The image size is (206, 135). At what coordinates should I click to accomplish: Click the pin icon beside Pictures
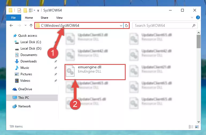(56, 74)
